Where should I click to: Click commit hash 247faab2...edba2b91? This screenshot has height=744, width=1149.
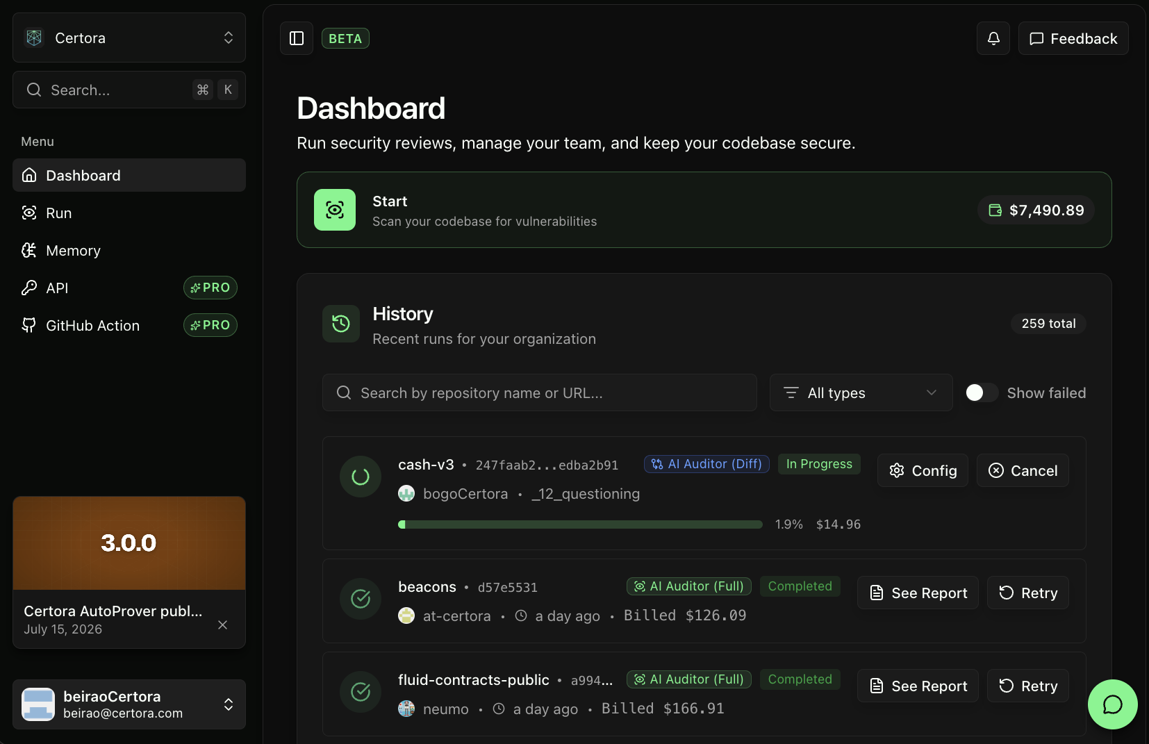pyautogui.click(x=547, y=465)
